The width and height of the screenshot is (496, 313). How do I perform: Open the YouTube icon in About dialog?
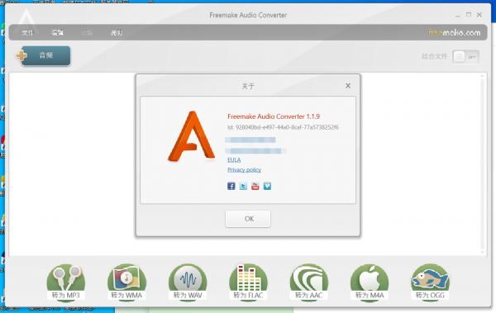pos(255,186)
